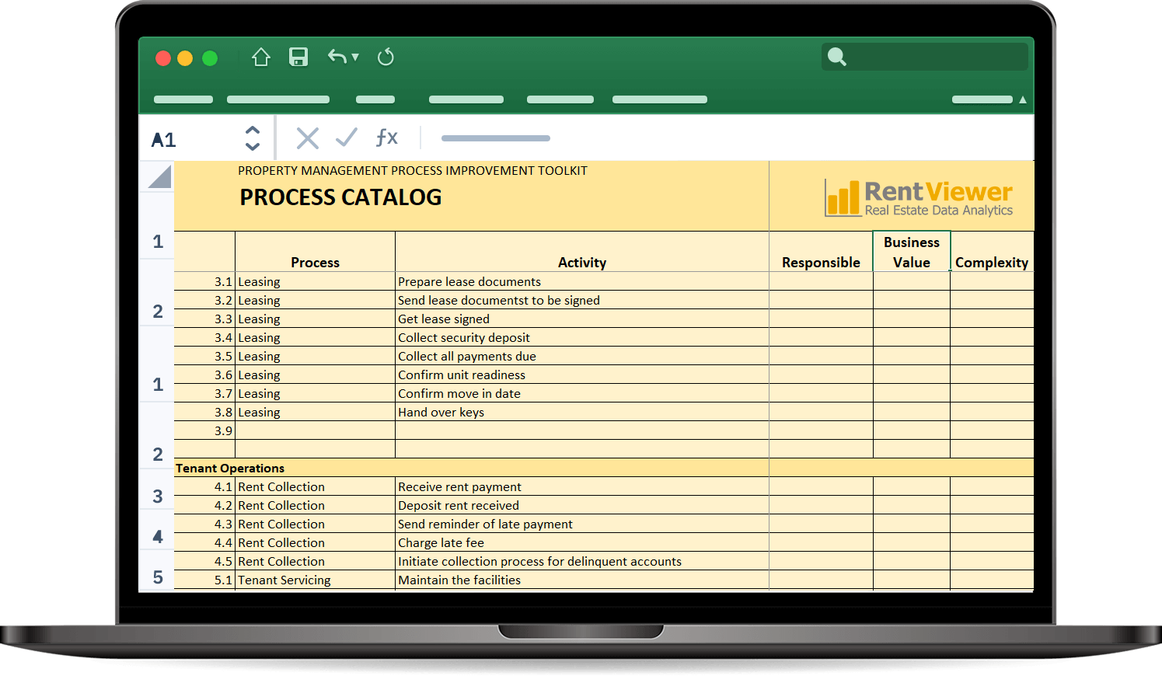Click the Select All corner triangle
Viewport: 1162px width, 676px height.
[159, 177]
